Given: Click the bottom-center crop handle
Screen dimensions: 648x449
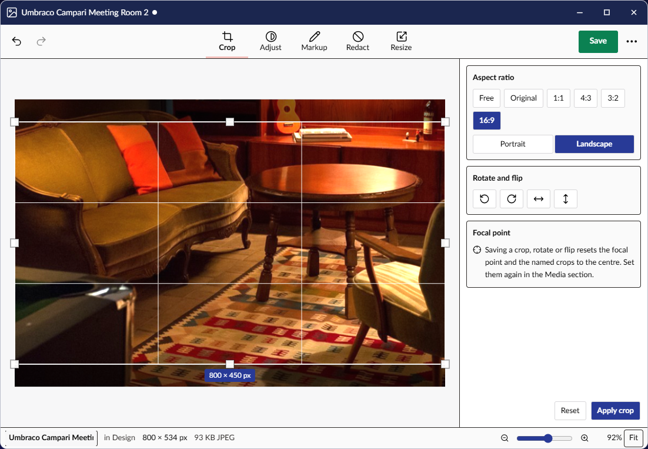Looking at the screenshot, I should [230, 364].
